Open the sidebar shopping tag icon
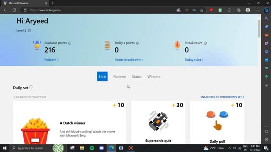271x152 pixels. [266, 27]
